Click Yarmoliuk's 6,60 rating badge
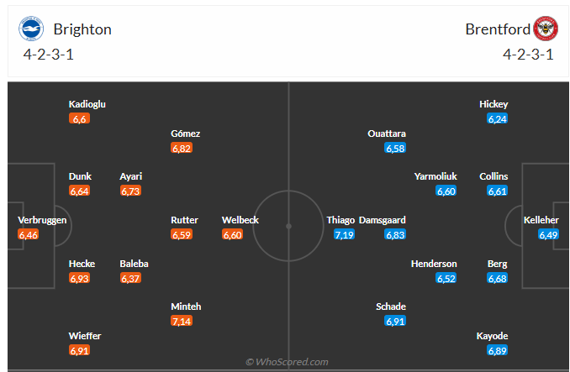The width and height of the screenshot is (570, 372). coord(446,191)
